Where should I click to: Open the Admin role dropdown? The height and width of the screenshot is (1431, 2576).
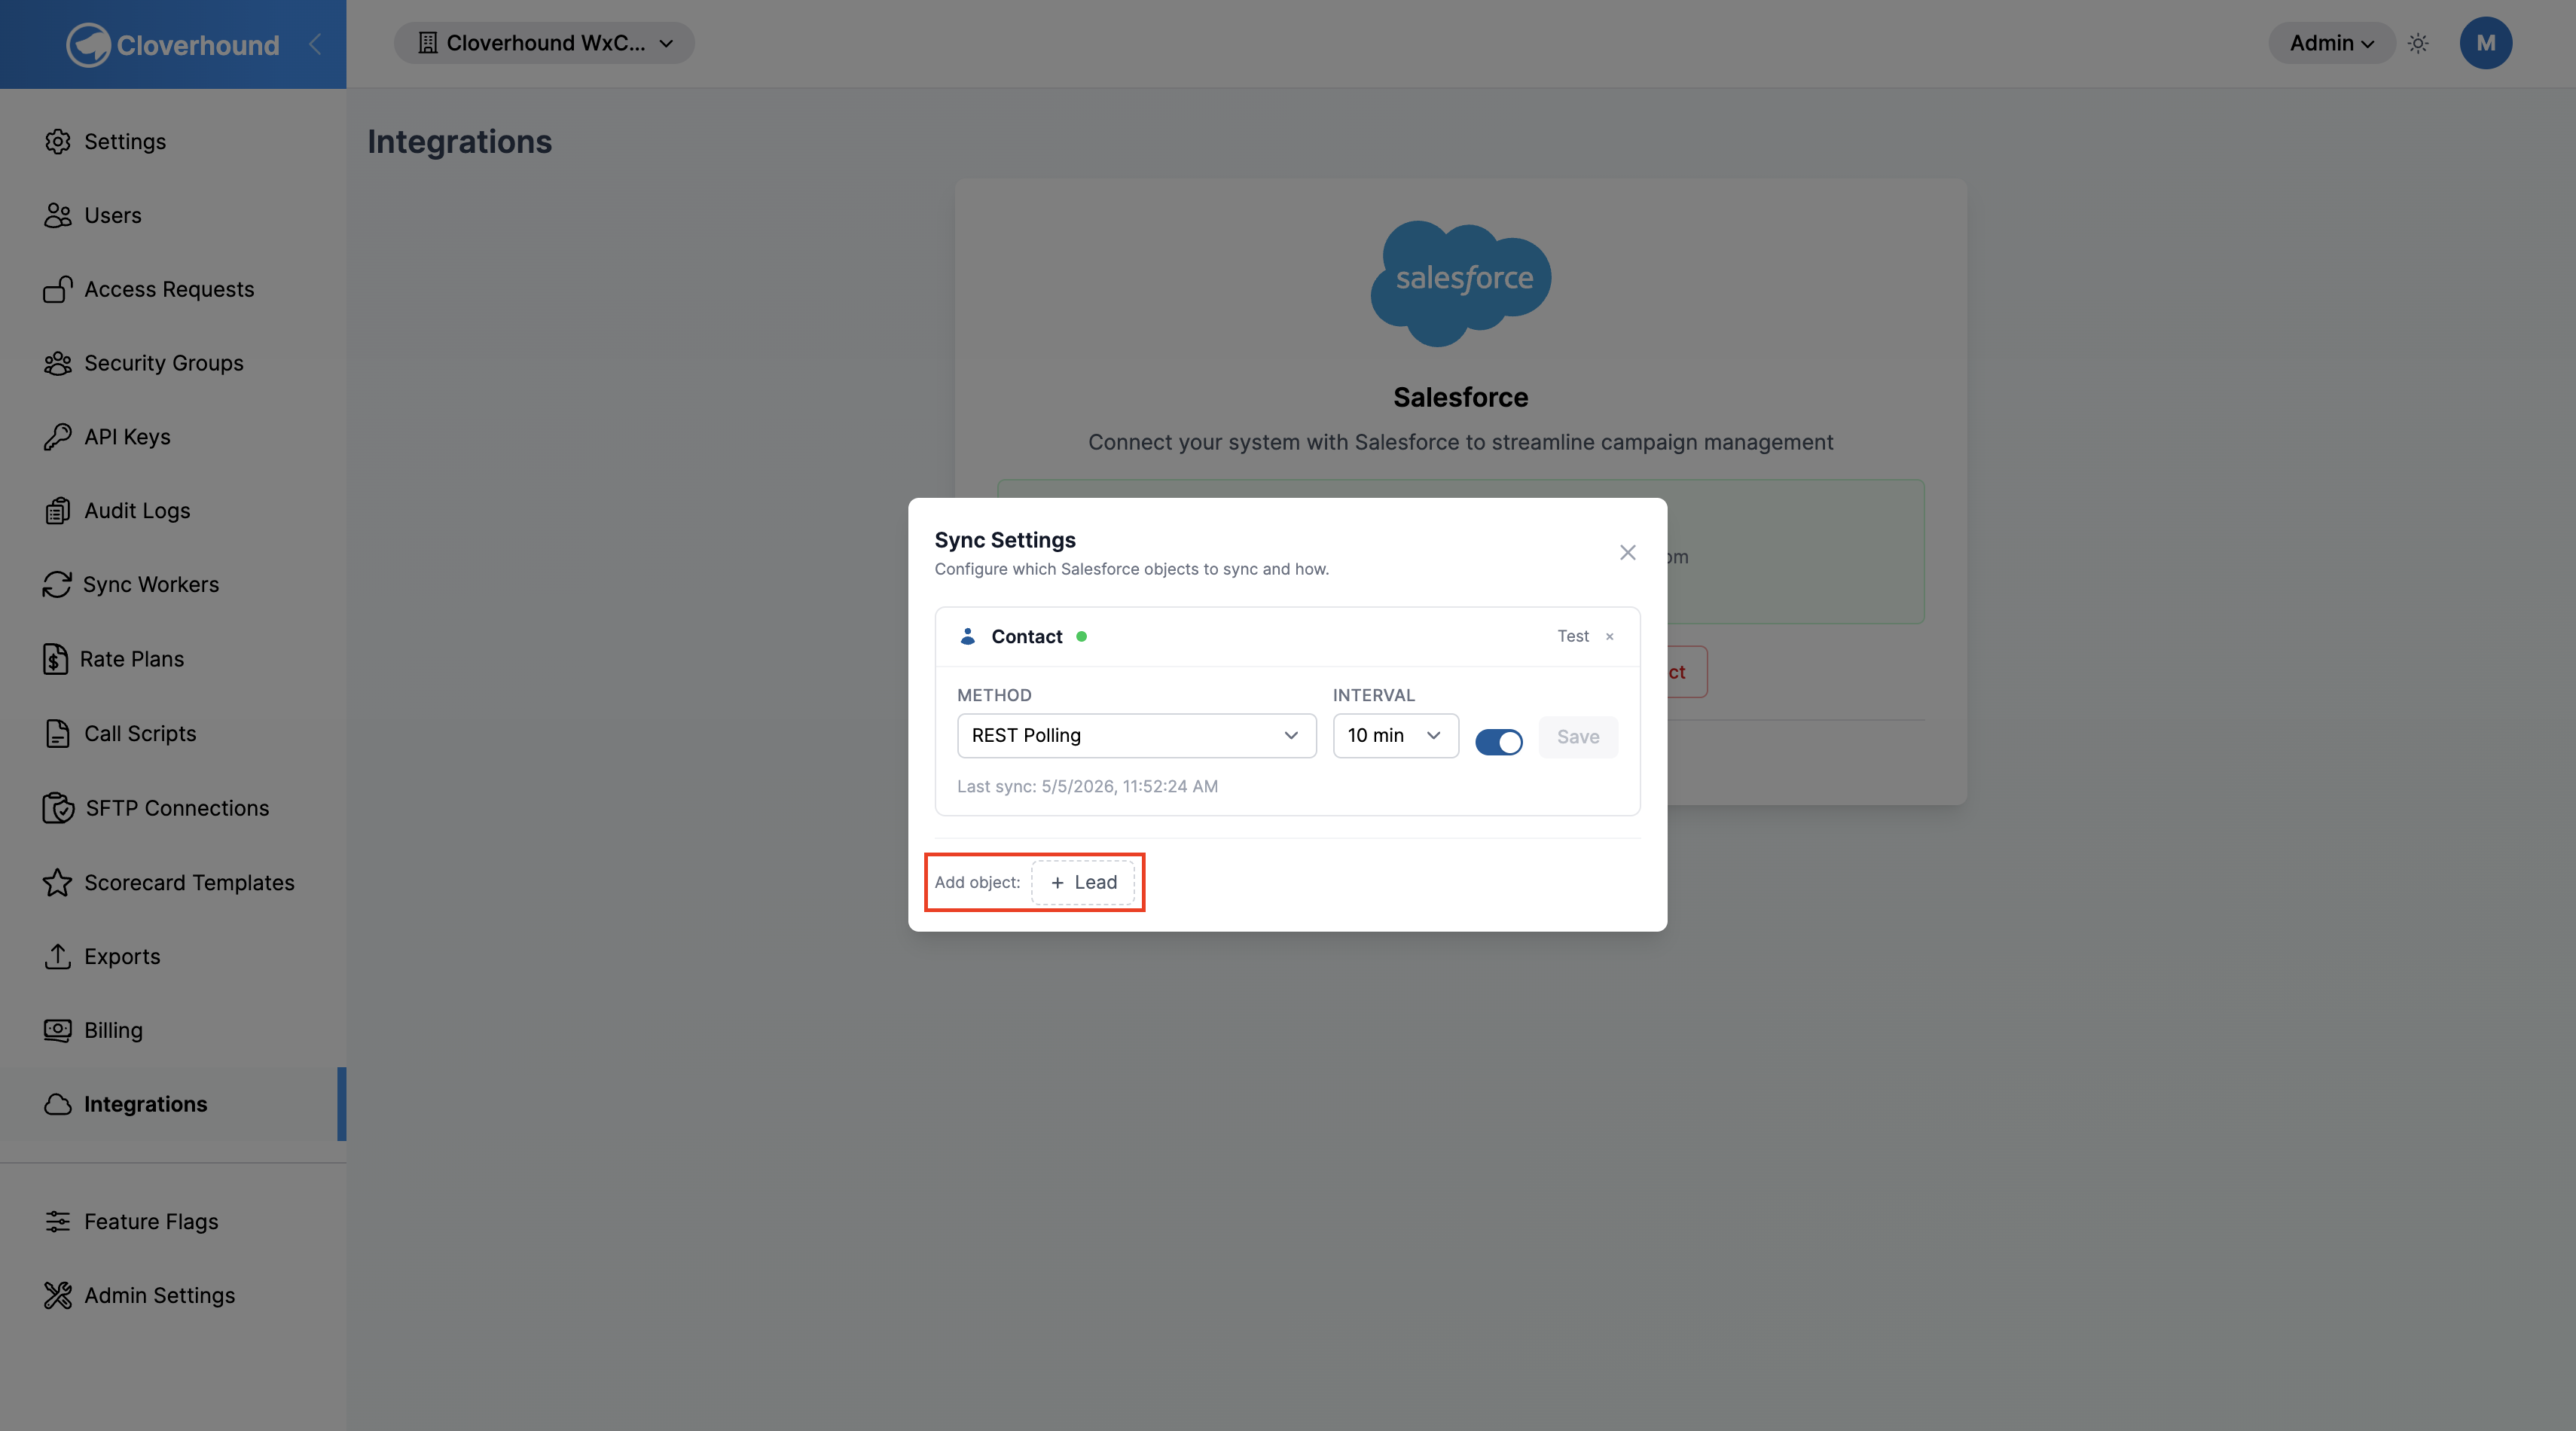(x=2332, y=43)
